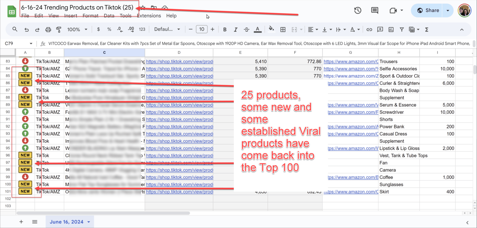Undo the last action
Viewport: 477px width, 228px height.
27,29
